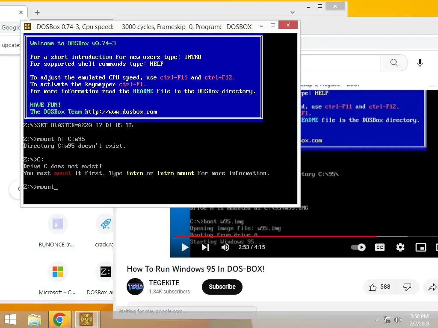
Task: Maximize the Chrome window
Action: coord(320,6)
